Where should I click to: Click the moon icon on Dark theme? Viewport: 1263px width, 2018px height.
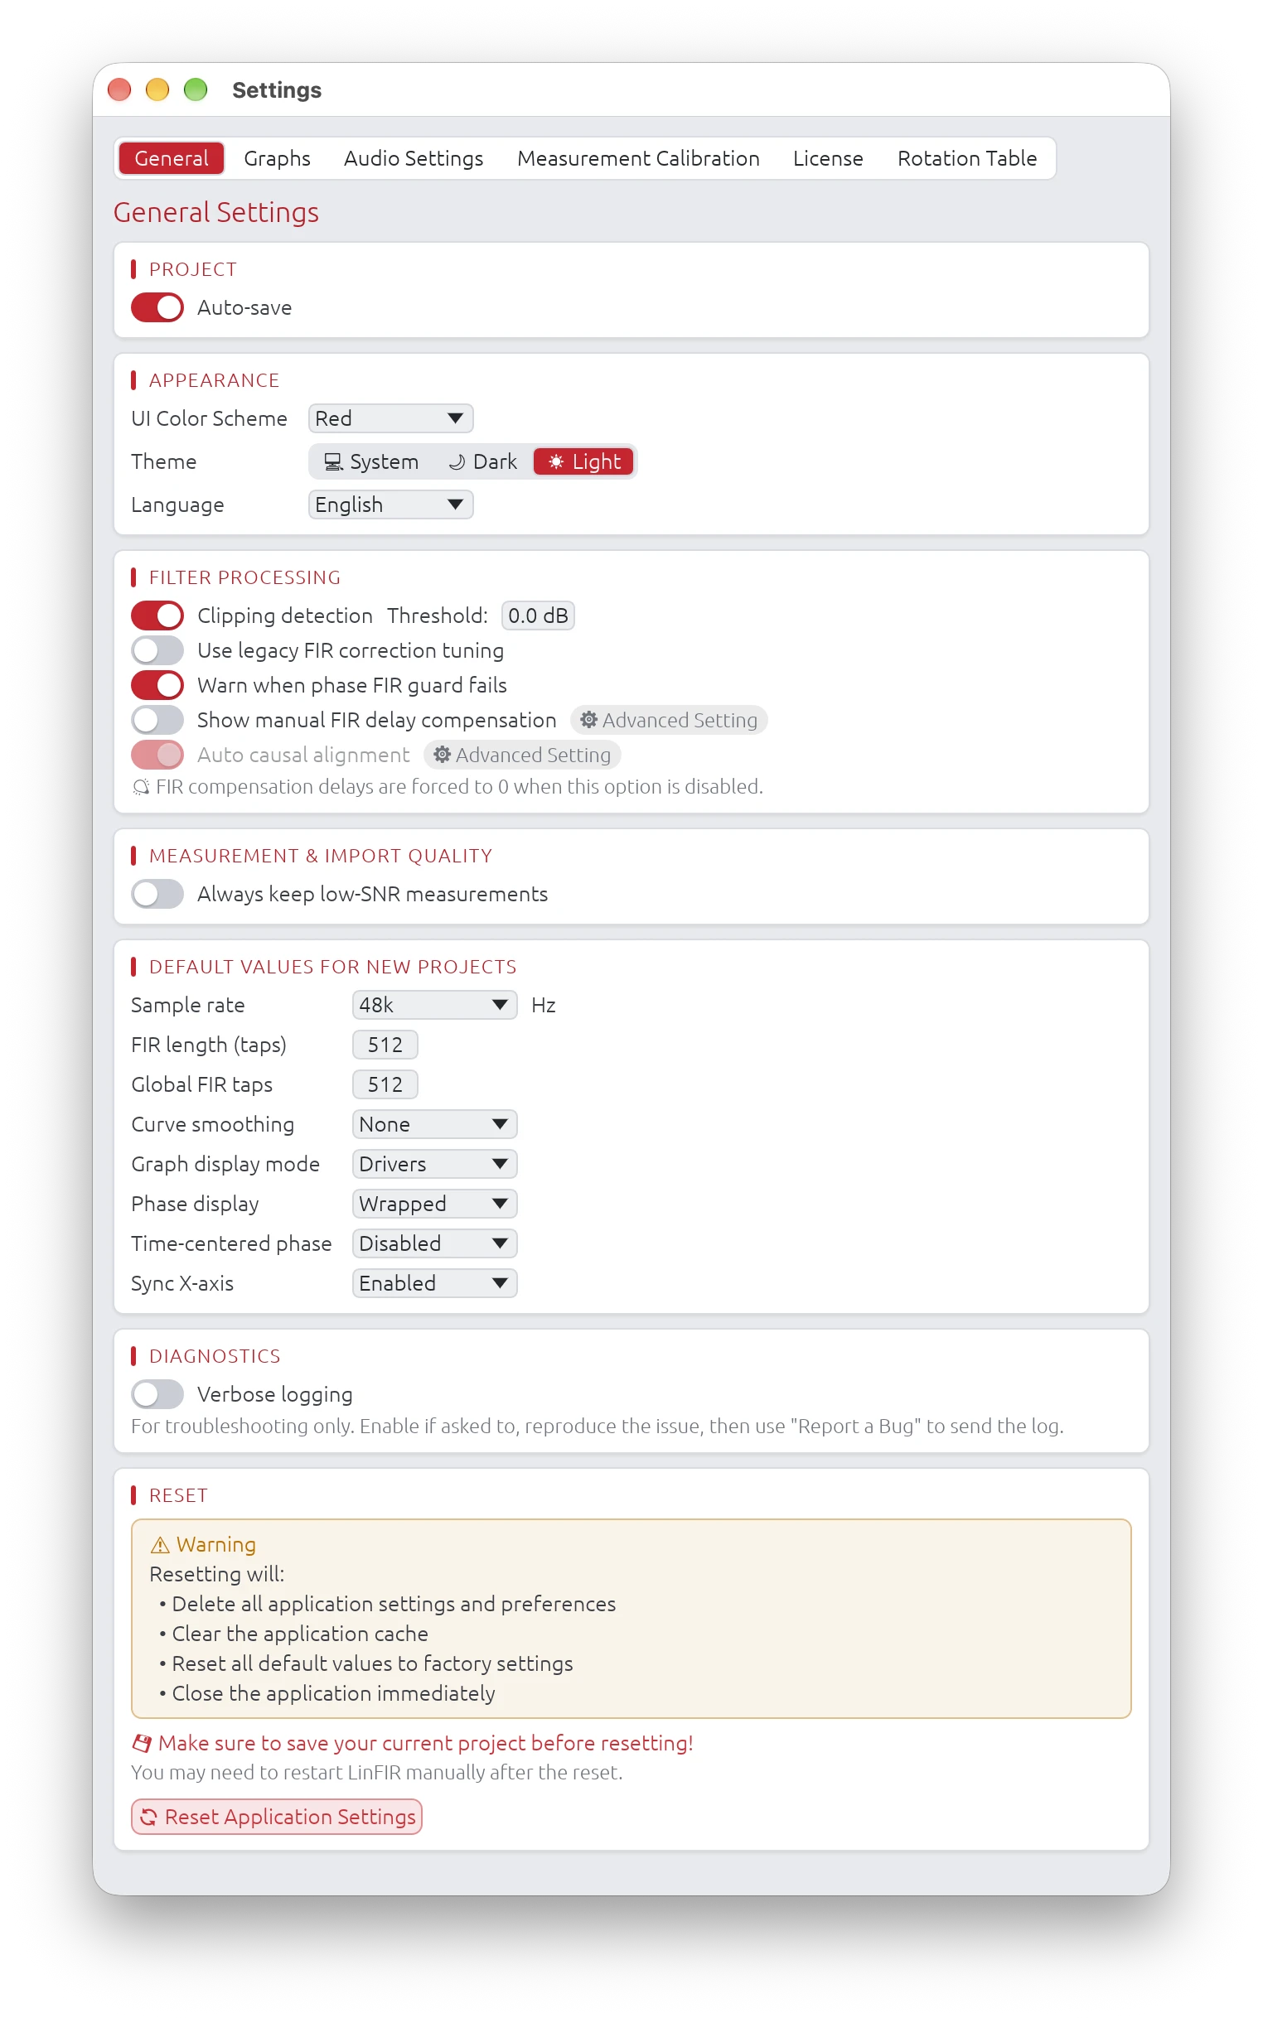pyautogui.click(x=457, y=461)
